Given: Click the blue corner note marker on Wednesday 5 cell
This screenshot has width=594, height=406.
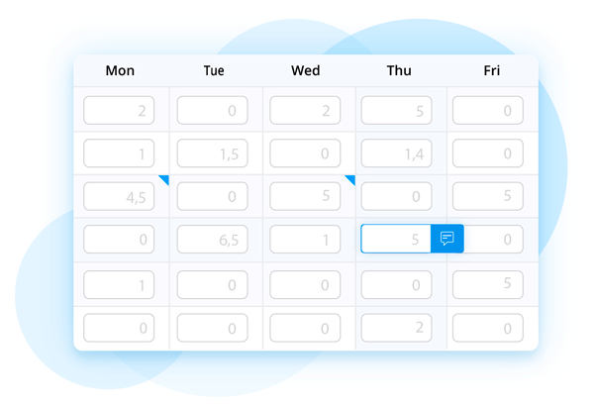Looking at the screenshot, I should click(350, 179).
